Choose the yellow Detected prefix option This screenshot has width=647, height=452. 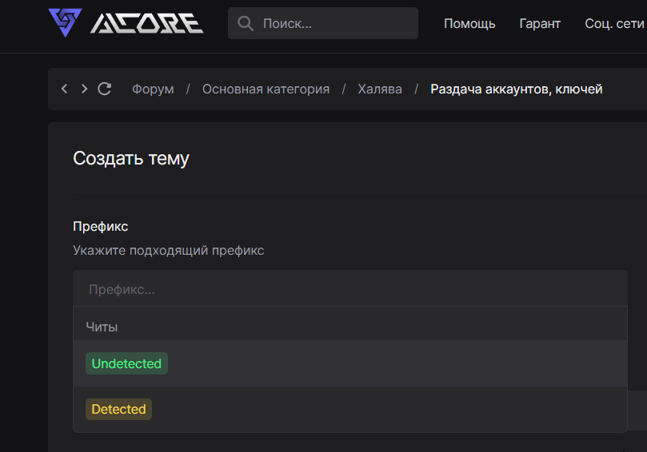(118, 409)
